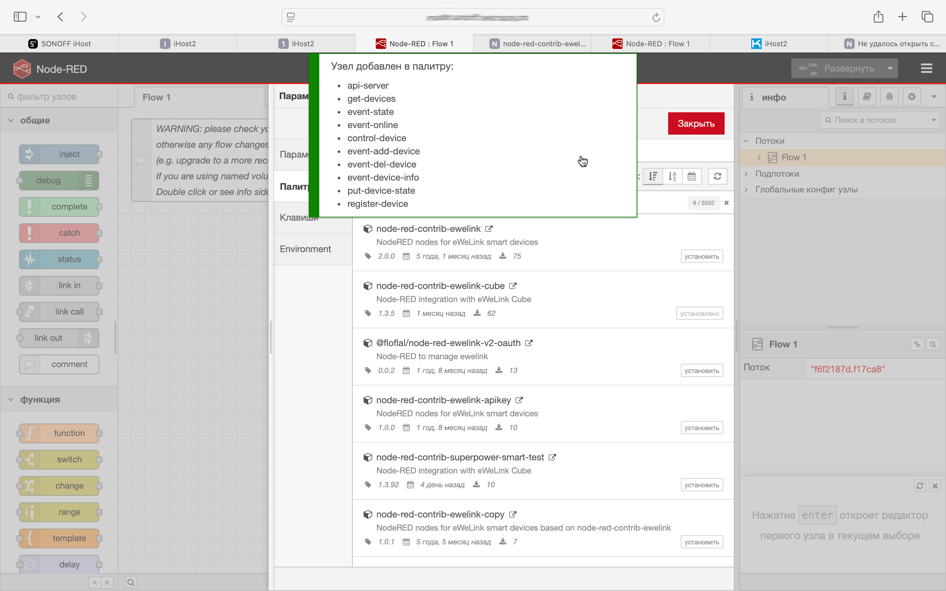The height and width of the screenshot is (591, 946).
Task: Sort modules by date using calendar icon
Action: click(x=691, y=176)
